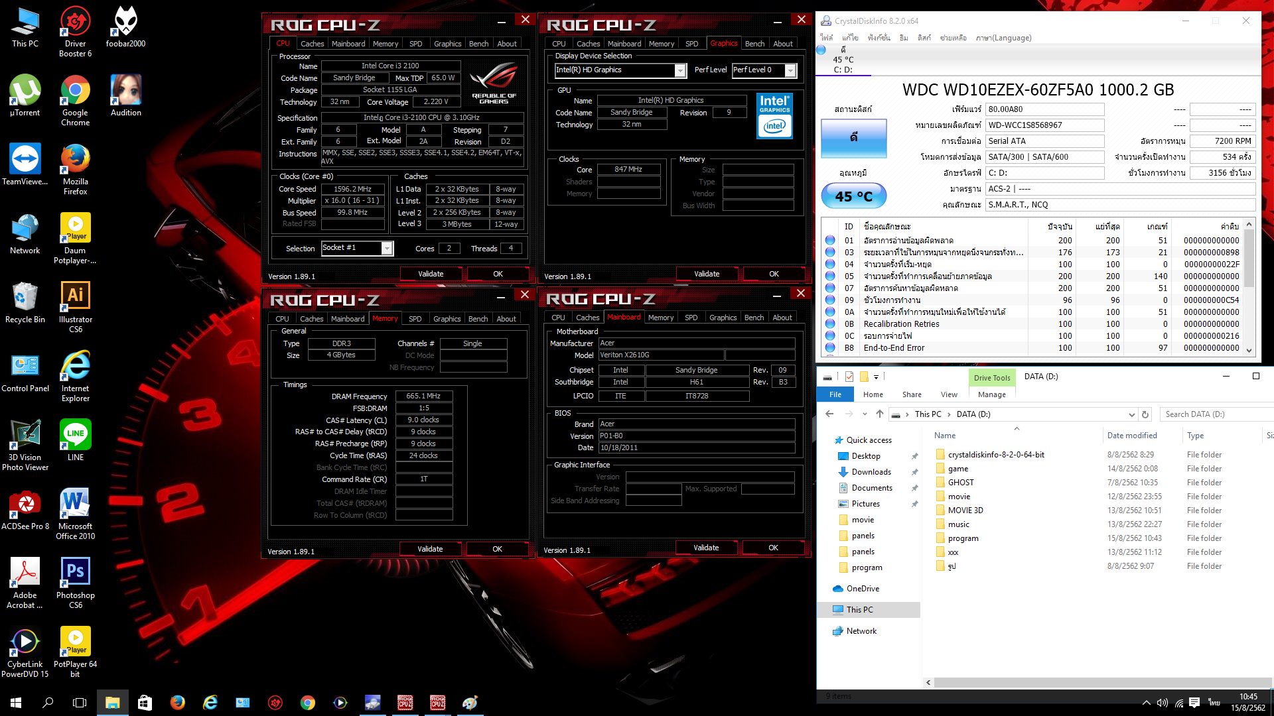This screenshot has height=716, width=1274.
Task: Click Validate in the CPU-Z Processor window
Action: click(x=431, y=274)
